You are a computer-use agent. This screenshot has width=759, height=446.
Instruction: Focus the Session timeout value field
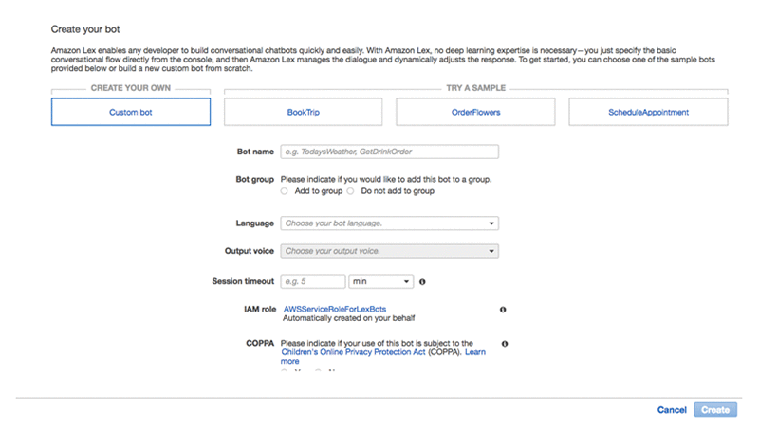tap(313, 281)
